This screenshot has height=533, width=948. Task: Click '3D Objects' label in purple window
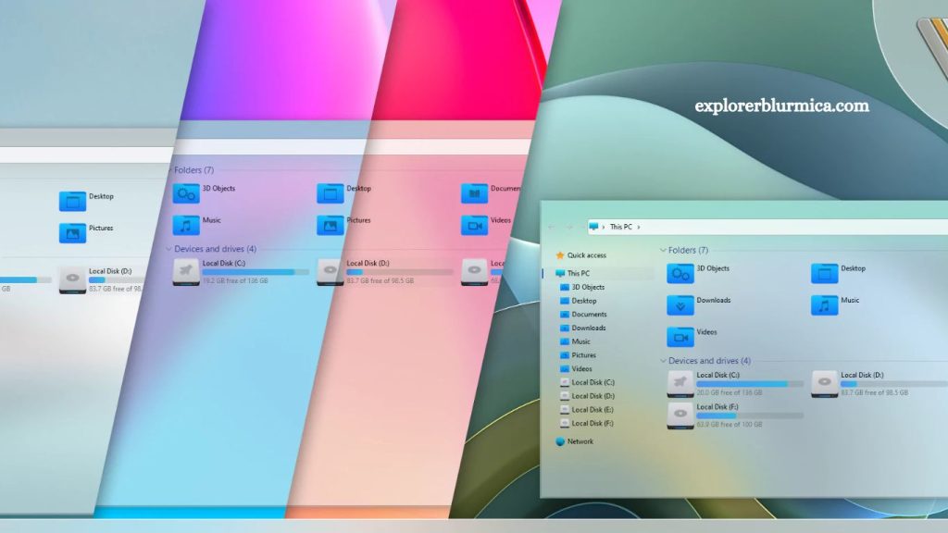coord(218,189)
